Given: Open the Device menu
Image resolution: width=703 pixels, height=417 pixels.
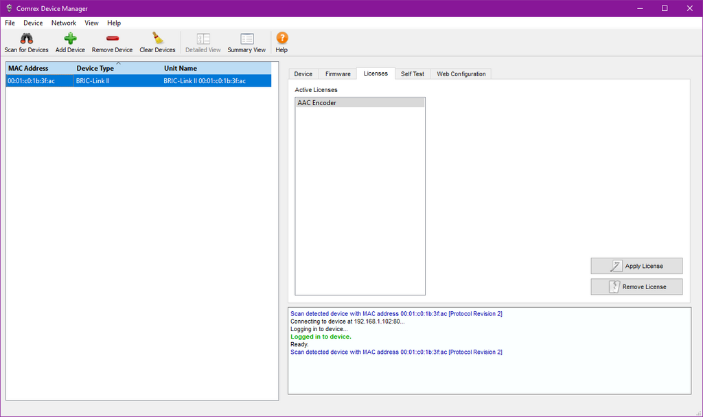Looking at the screenshot, I should 33,23.
